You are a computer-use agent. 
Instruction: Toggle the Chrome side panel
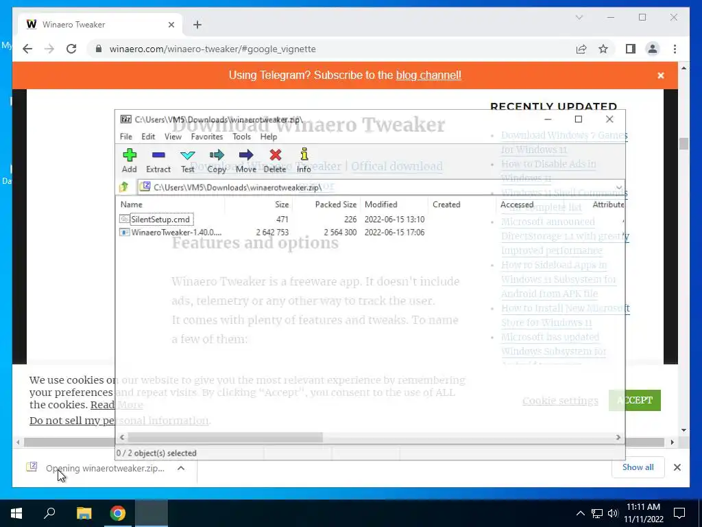[x=631, y=49]
